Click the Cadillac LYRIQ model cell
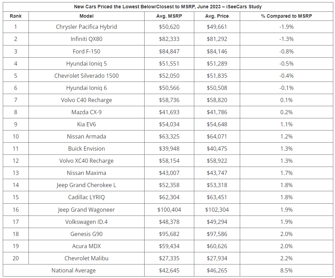 click(x=86, y=197)
